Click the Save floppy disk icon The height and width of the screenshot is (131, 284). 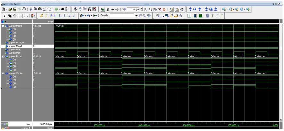click(15, 9)
